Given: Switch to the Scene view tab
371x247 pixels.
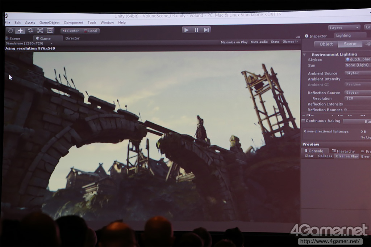Looking at the screenshot, I should pyautogui.click(x=13, y=38).
